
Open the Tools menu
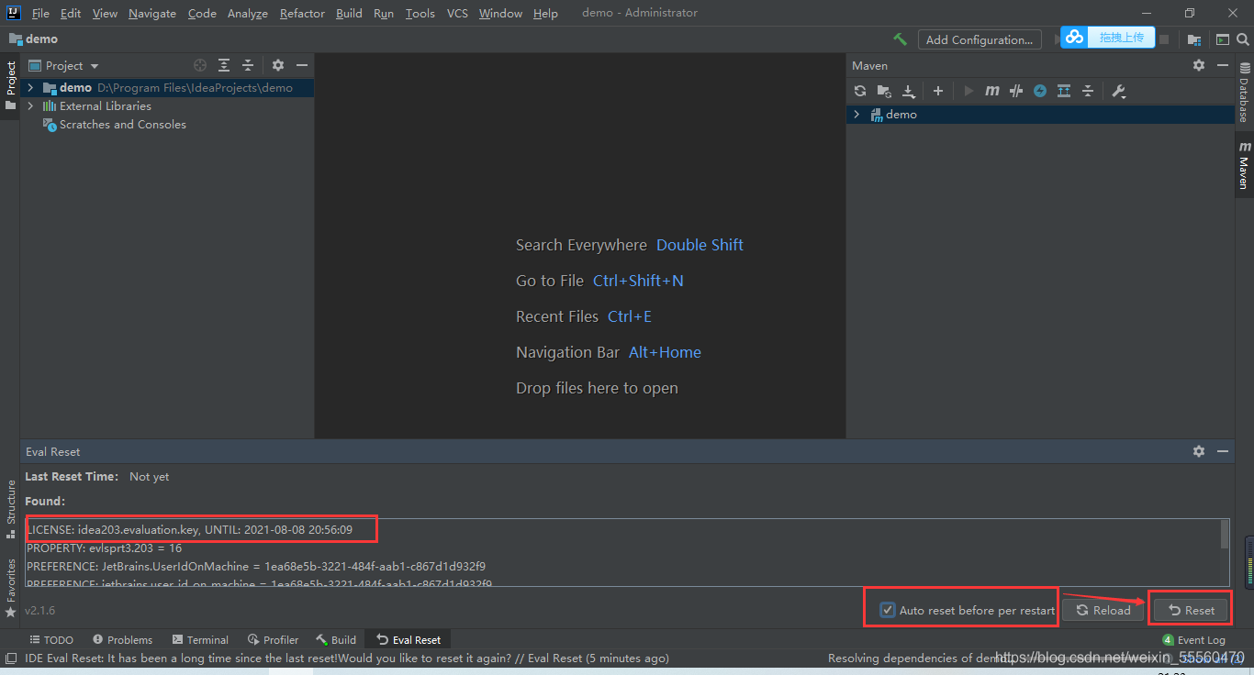(x=420, y=13)
